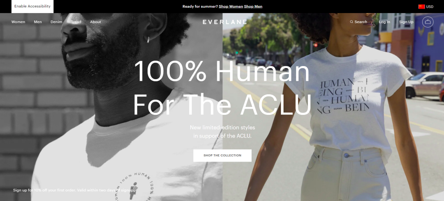Click the EVERLANE logo
Image resolution: width=444 pixels, height=201 pixels.
224,22
